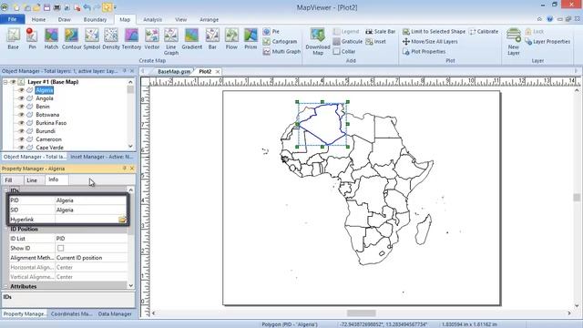Collapse the Layer #1 tree node
583x328 pixels.
[5, 82]
